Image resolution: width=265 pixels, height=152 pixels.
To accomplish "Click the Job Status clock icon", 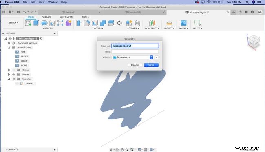I will coord(246,12).
